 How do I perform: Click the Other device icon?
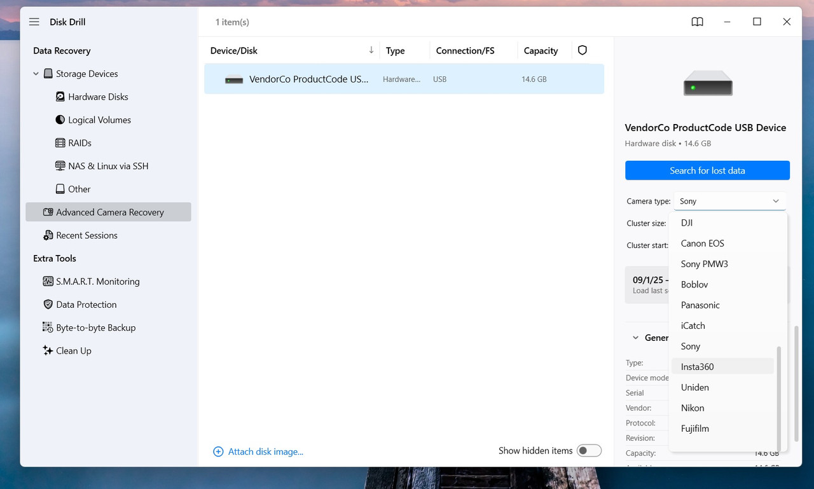tap(60, 189)
